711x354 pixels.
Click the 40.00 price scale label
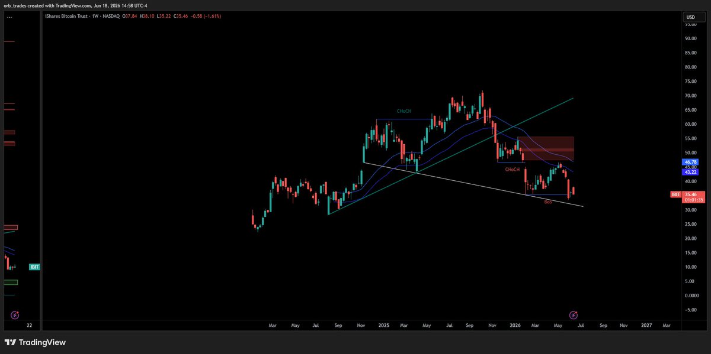[x=690, y=181]
